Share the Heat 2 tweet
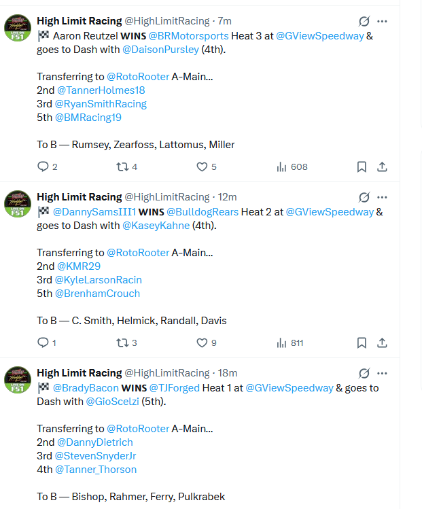Image resolution: width=422 pixels, height=509 pixels. [382, 343]
